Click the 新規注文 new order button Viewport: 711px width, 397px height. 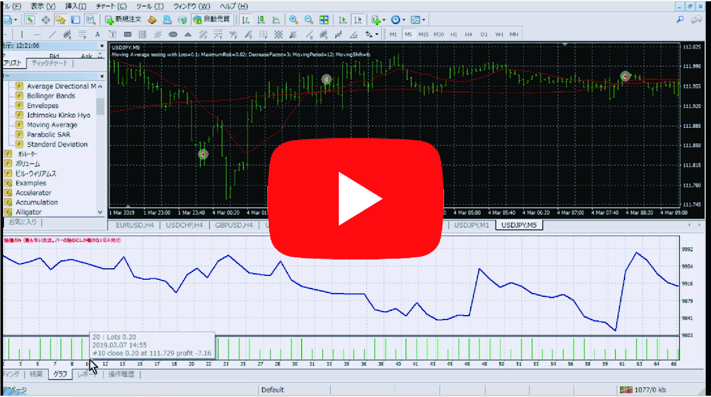[123, 20]
